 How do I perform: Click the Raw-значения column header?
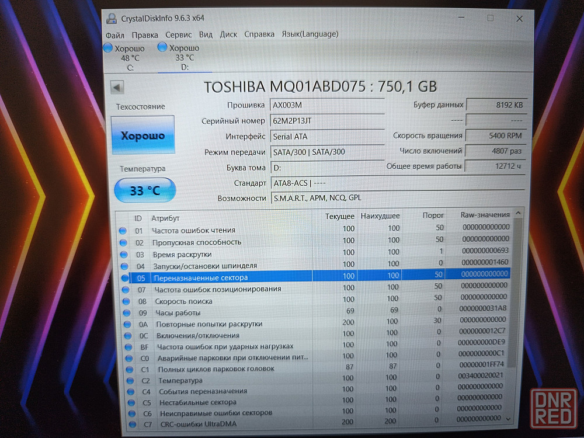click(x=485, y=215)
